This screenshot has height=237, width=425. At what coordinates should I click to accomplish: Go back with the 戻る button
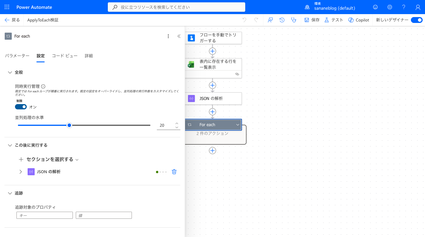[12, 20]
